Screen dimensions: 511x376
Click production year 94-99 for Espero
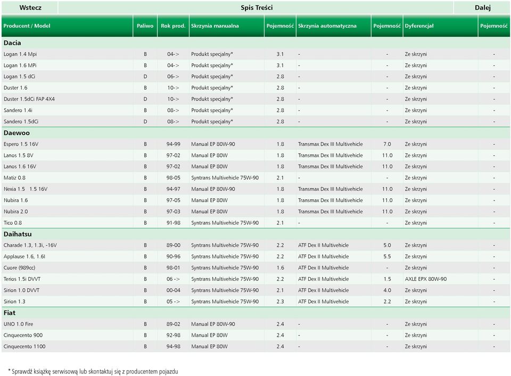point(173,144)
